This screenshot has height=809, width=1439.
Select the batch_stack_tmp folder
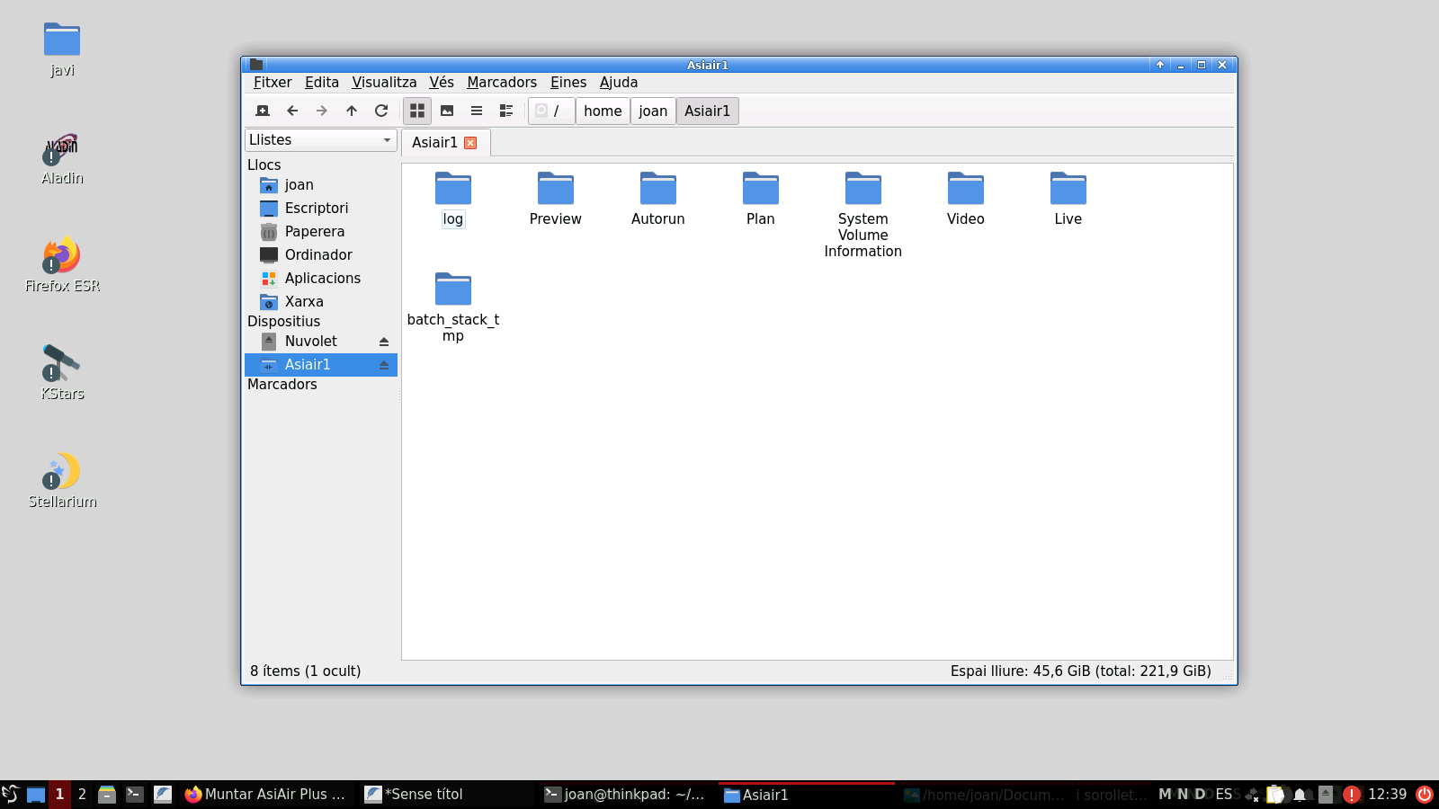pos(453,291)
